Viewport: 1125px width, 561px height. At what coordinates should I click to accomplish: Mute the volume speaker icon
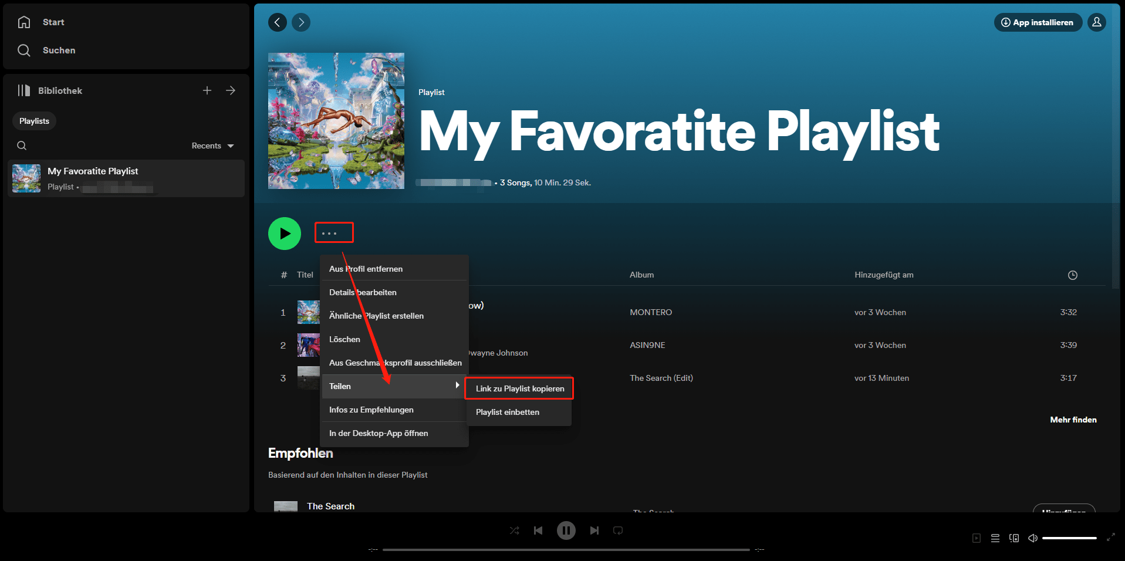click(1033, 538)
